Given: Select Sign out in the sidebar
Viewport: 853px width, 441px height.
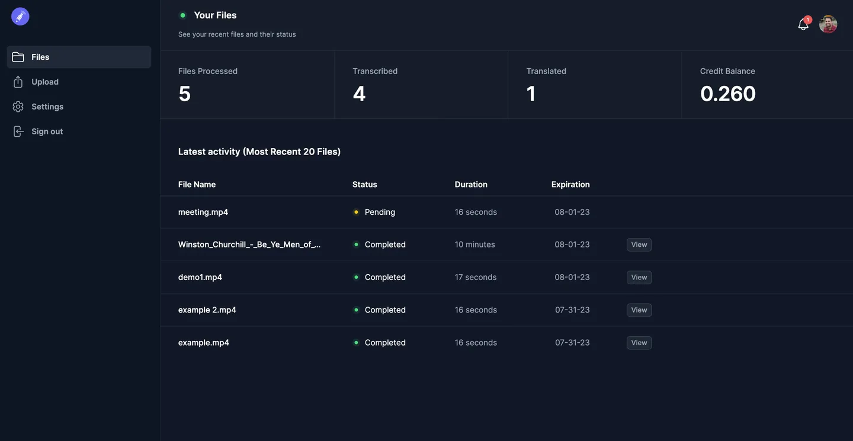Looking at the screenshot, I should pyautogui.click(x=79, y=131).
